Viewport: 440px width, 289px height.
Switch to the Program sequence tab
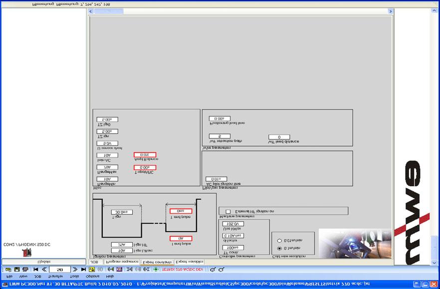[122, 262]
